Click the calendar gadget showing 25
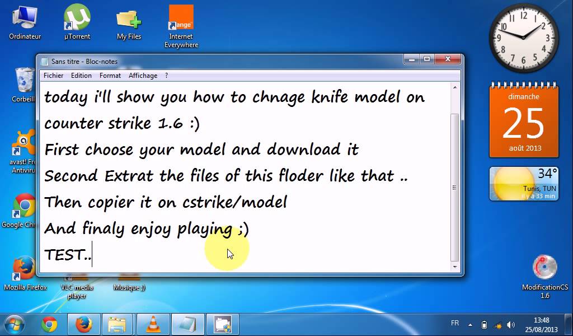 [x=524, y=120]
